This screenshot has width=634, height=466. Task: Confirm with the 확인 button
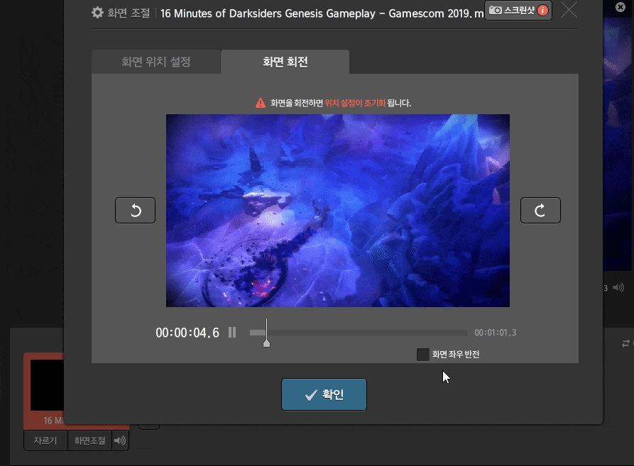[x=324, y=394]
